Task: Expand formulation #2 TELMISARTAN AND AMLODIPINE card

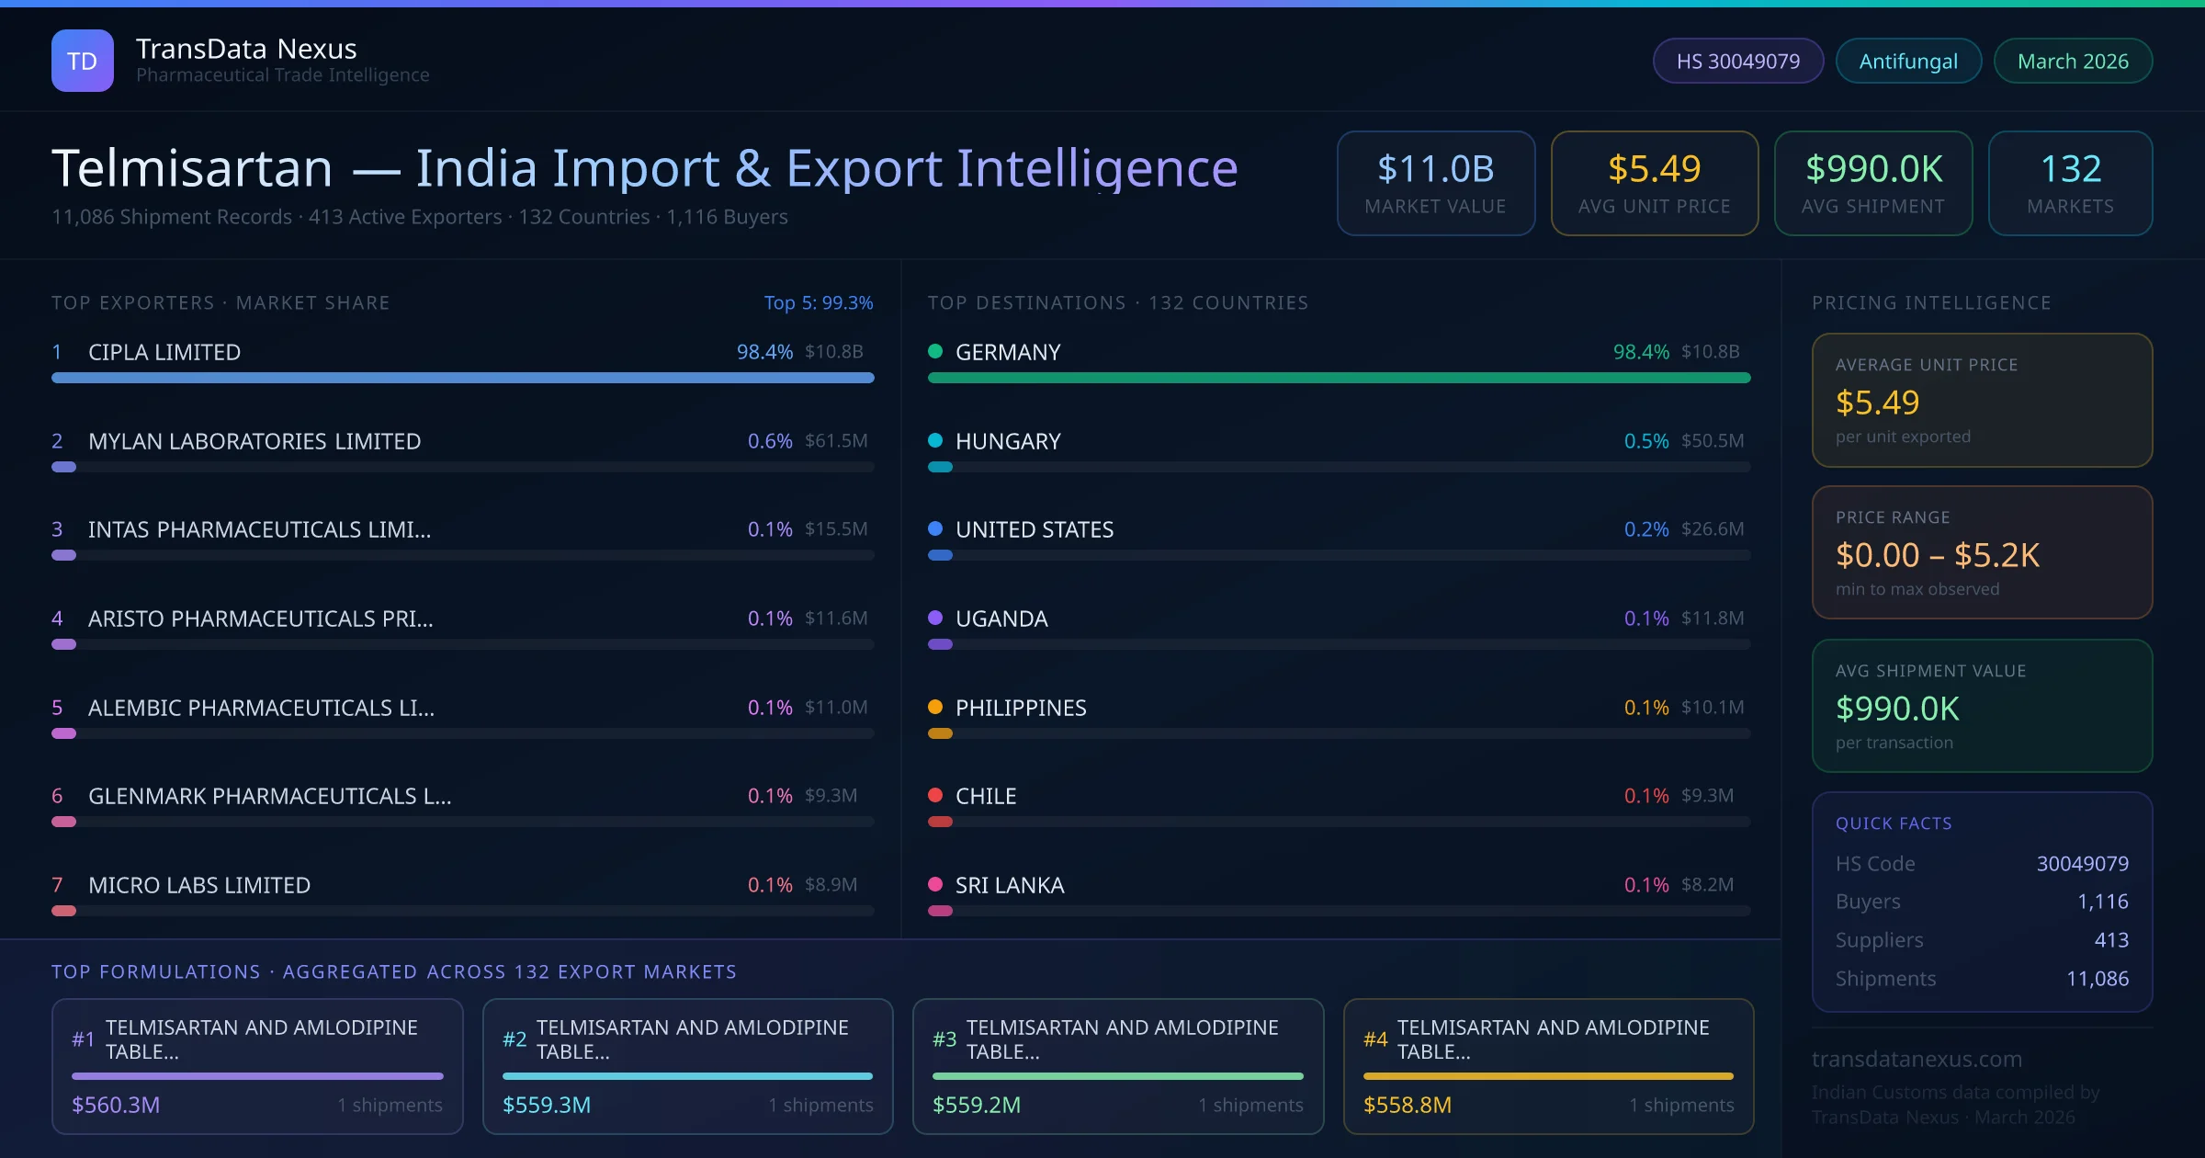Action: coord(687,1066)
